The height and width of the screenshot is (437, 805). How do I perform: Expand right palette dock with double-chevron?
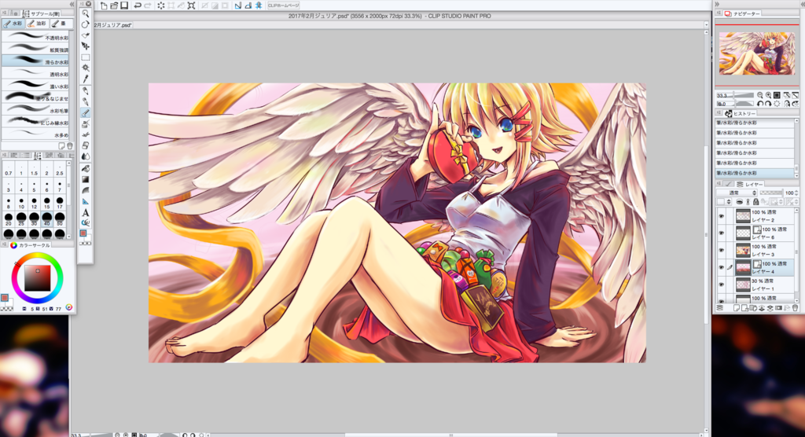point(717,4)
